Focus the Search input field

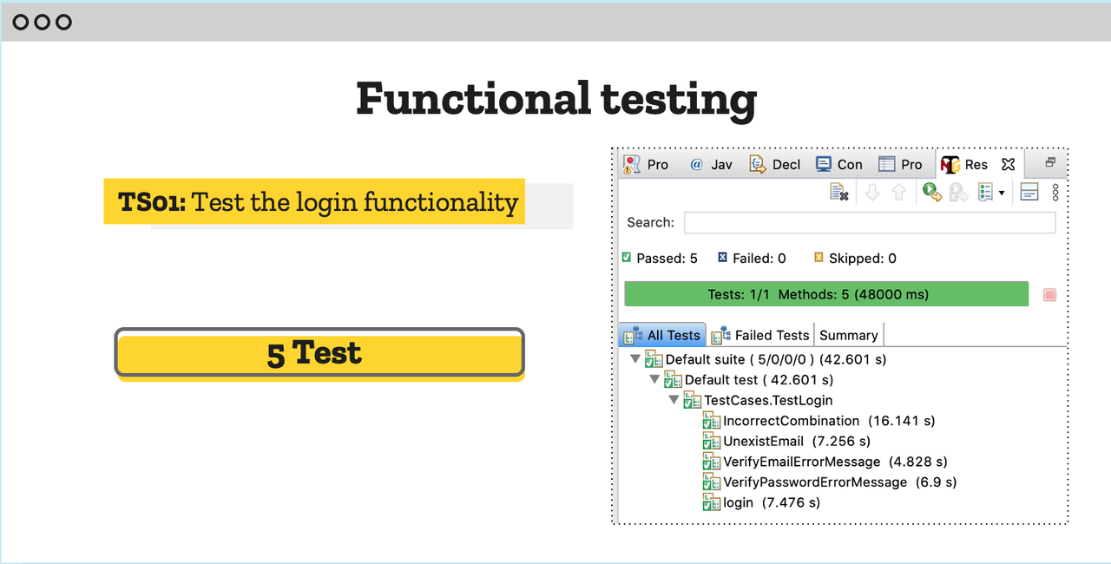click(x=870, y=223)
